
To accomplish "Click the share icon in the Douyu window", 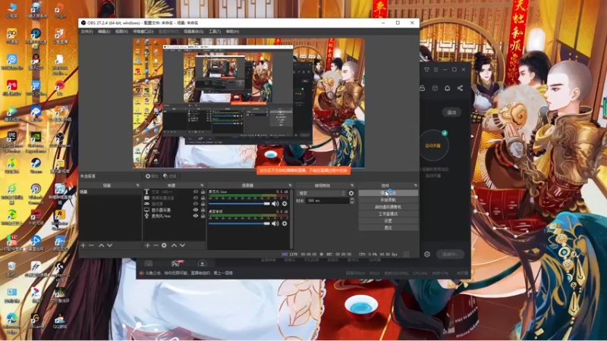I will tap(460, 88).
